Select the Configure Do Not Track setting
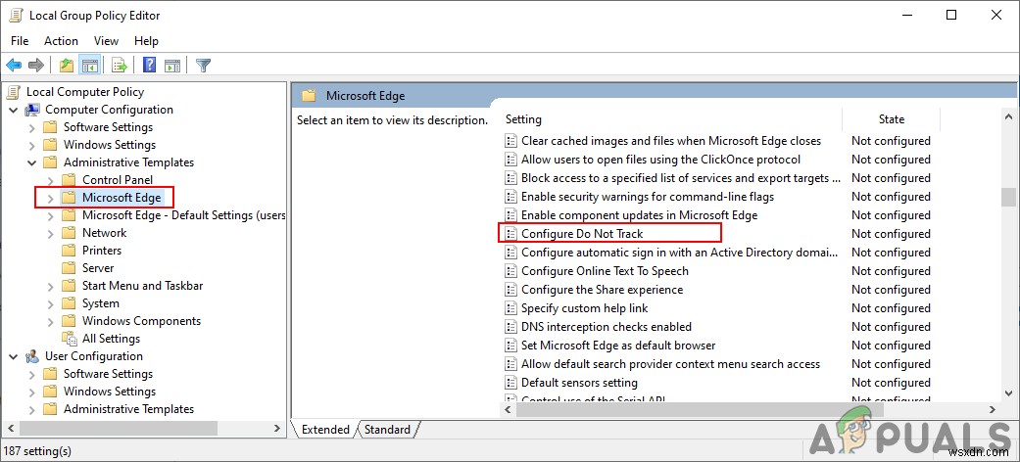This screenshot has height=462, width=1020. (582, 234)
